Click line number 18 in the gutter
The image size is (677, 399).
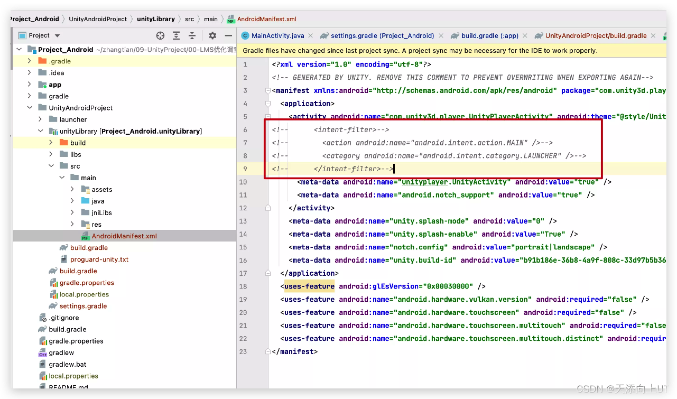point(243,286)
